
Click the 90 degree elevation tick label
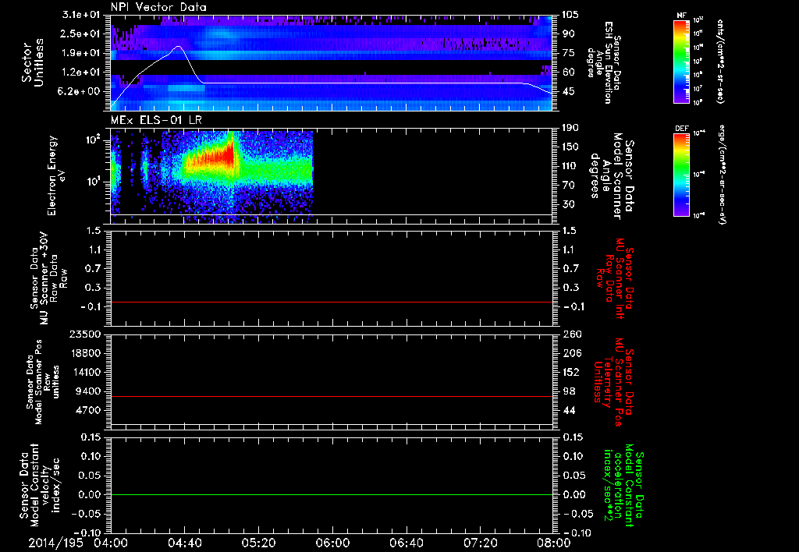coord(569,34)
